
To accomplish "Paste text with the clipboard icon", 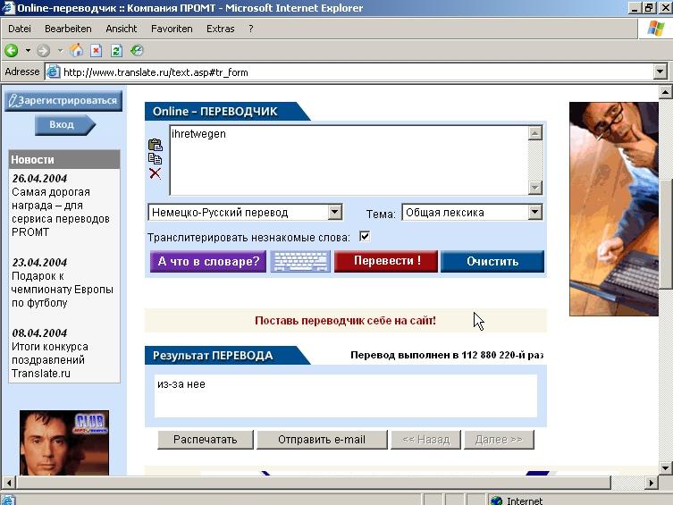I will pyautogui.click(x=155, y=145).
